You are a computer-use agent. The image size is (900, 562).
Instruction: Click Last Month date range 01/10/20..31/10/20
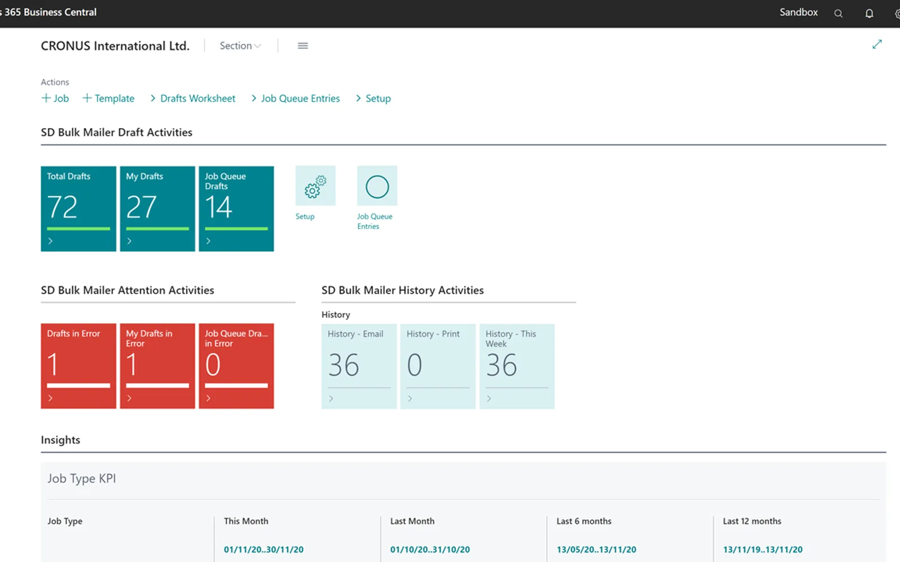[x=430, y=549]
